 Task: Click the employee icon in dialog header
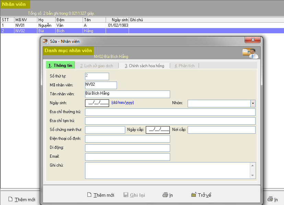click(x=250, y=53)
